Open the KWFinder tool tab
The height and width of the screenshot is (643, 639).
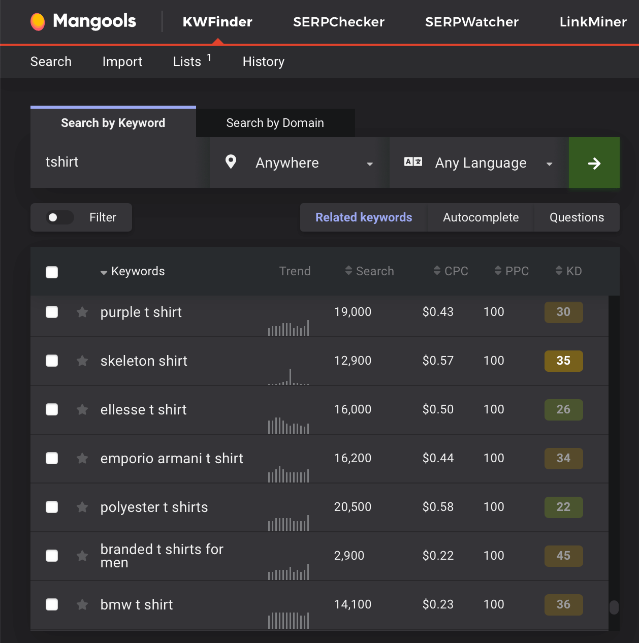pyautogui.click(x=217, y=22)
